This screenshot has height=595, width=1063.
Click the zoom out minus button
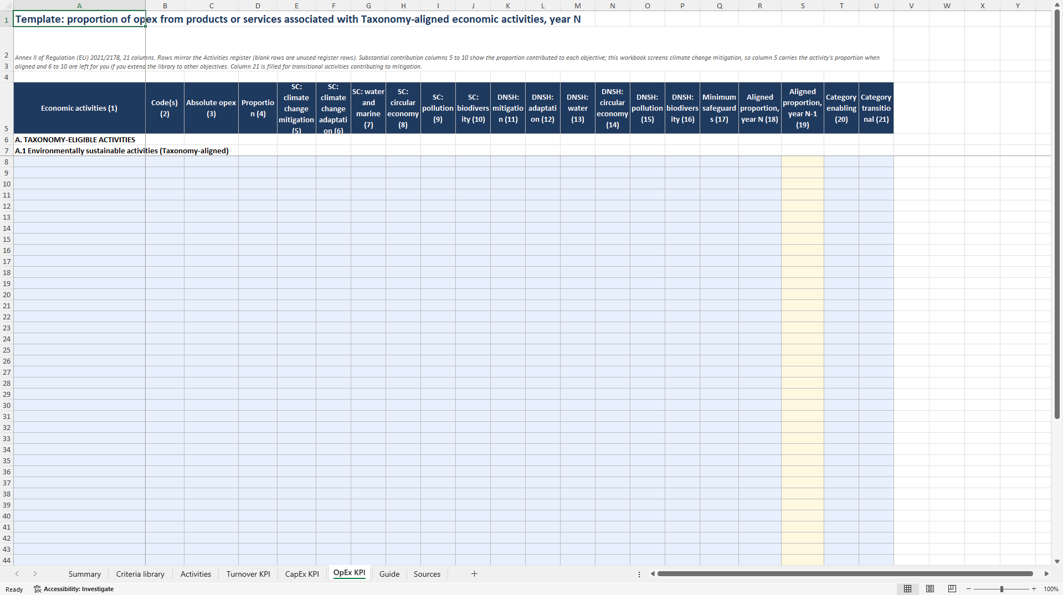click(x=969, y=589)
